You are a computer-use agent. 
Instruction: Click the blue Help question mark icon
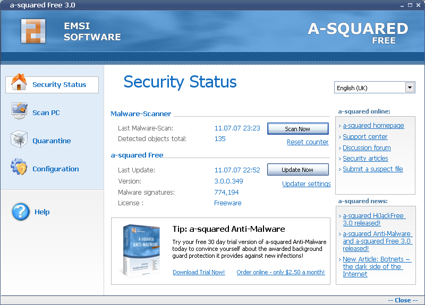20,212
